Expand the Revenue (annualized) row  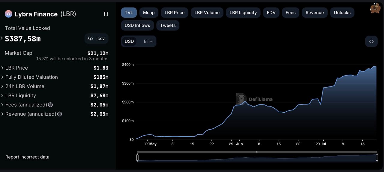(x=2, y=114)
